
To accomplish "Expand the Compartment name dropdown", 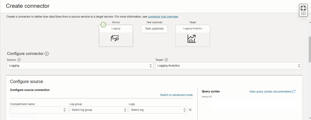I will coord(39,110).
